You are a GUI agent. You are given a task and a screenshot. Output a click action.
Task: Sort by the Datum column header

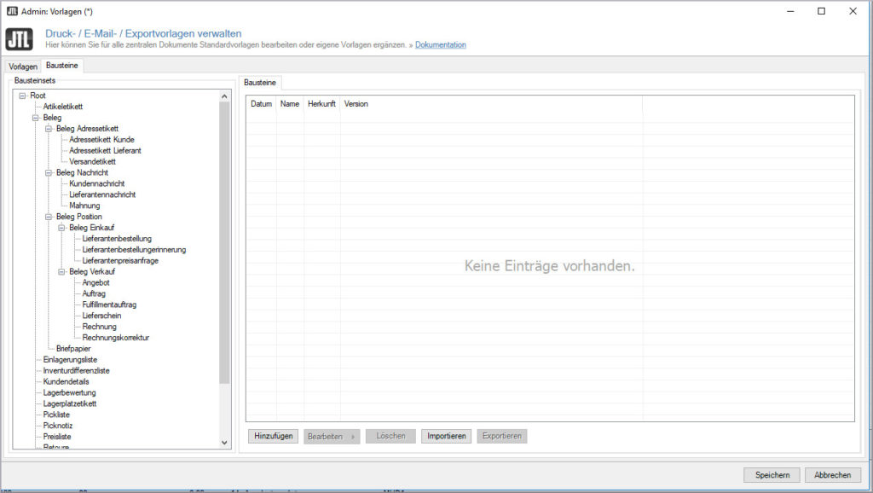[261, 104]
